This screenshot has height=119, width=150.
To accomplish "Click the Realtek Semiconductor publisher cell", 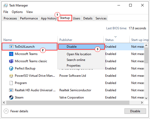I will [75, 90].
